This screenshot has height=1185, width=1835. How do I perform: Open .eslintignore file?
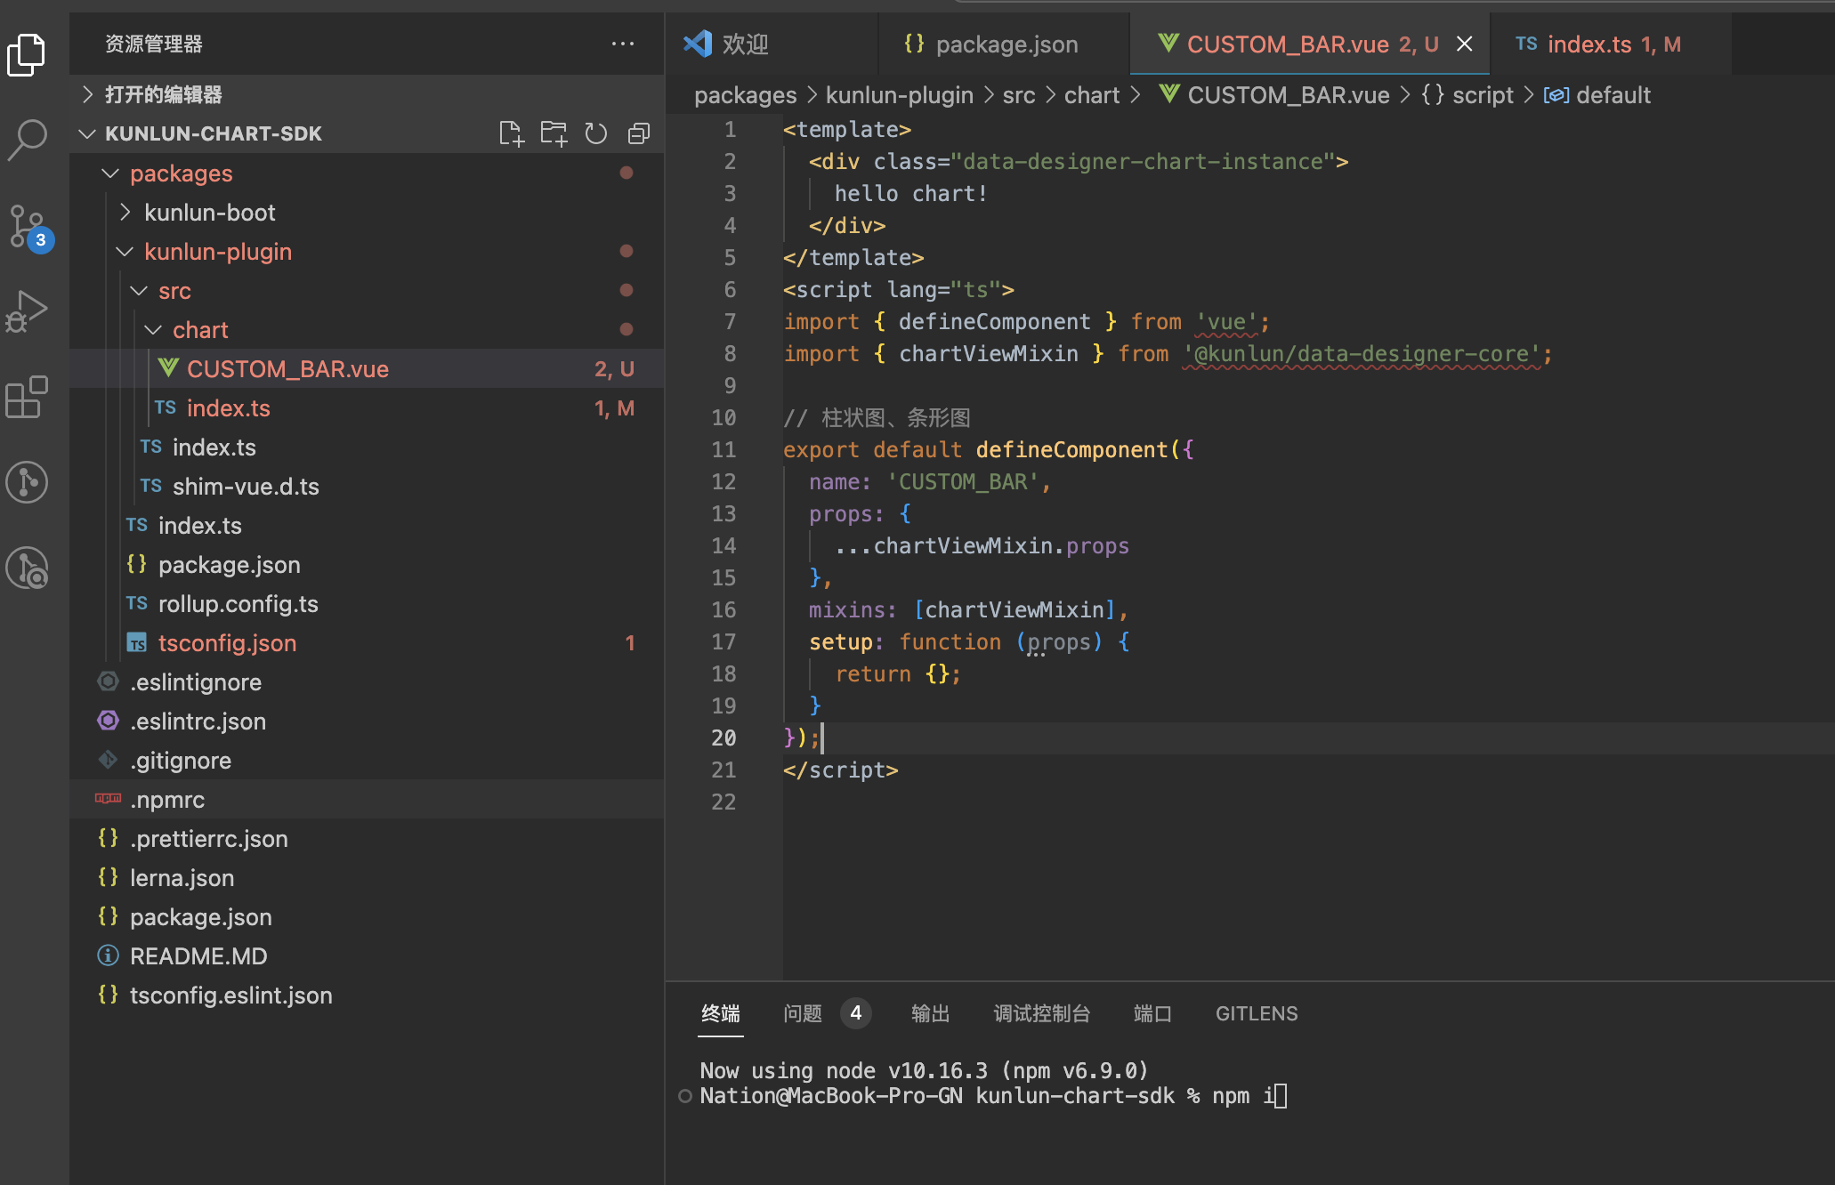pos(367,681)
